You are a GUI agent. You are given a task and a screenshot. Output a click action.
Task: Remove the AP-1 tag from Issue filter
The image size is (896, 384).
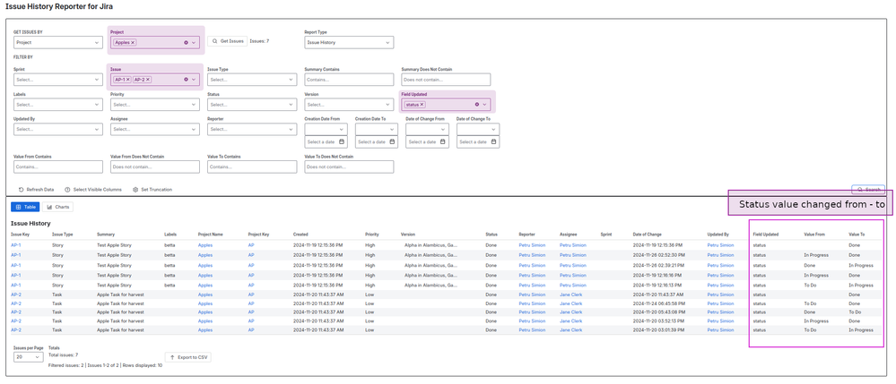coord(128,80)
